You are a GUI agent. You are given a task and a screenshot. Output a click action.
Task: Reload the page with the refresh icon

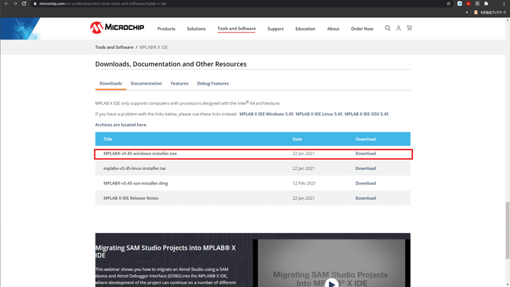[24, 4]
